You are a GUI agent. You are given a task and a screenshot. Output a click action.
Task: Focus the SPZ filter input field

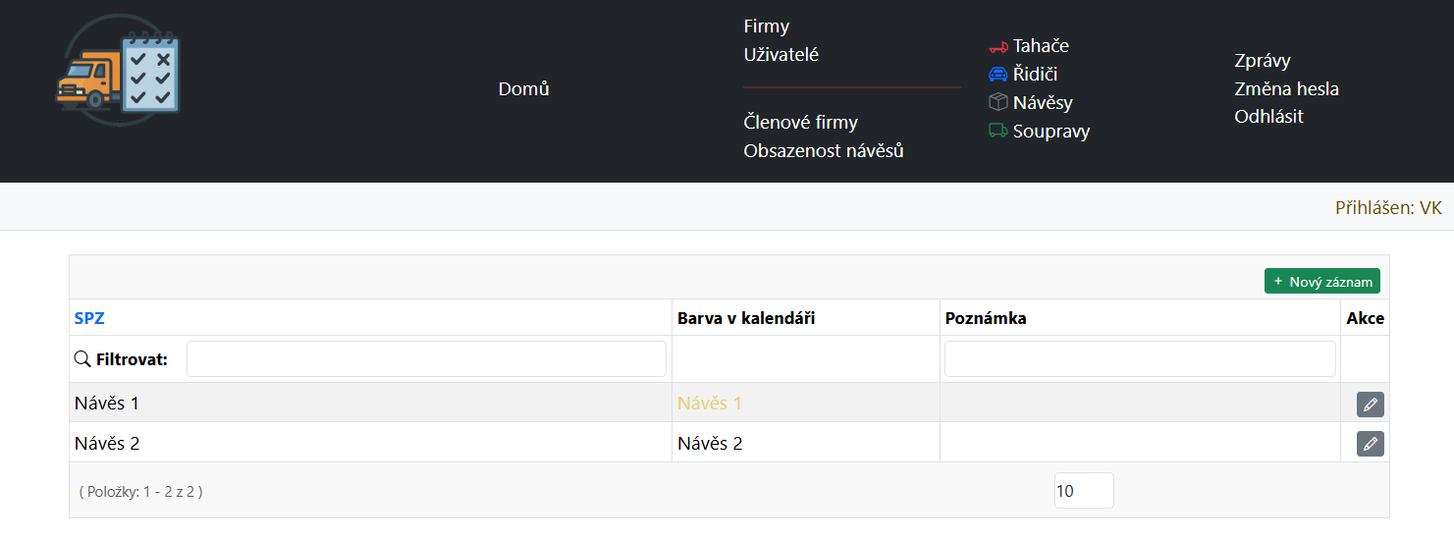click(x=426, y=359)
